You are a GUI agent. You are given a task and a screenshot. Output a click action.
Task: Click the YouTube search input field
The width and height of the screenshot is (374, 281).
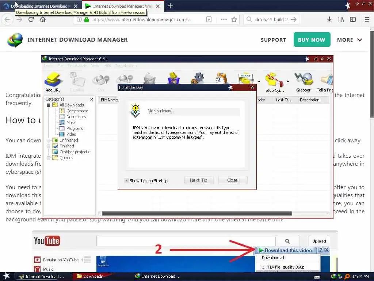[x=186, y=241]
